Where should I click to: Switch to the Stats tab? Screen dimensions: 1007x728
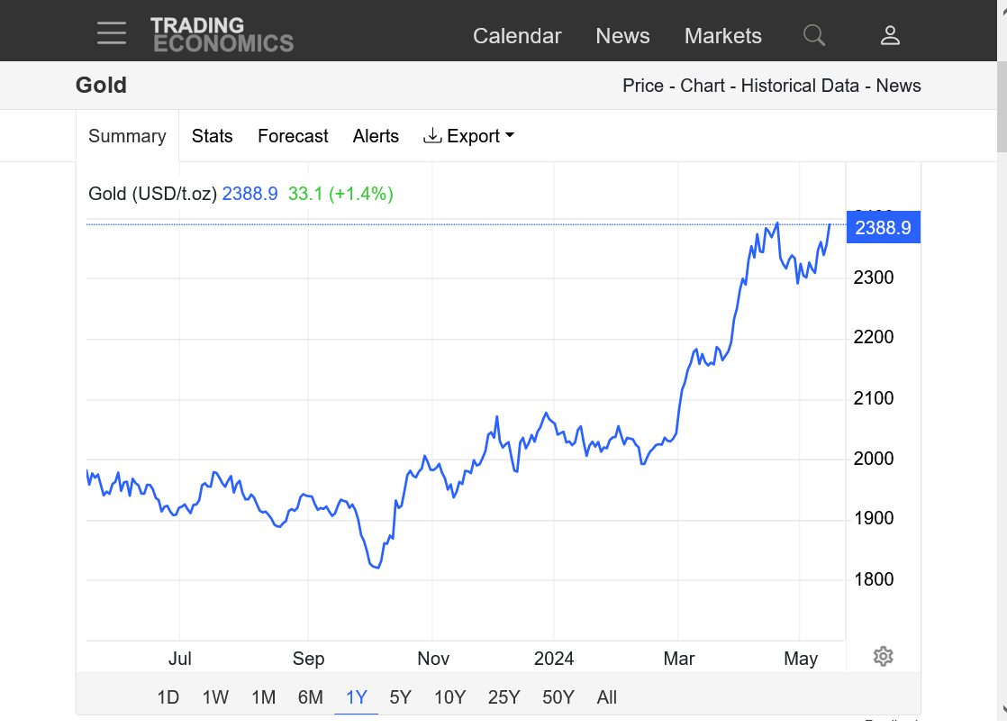coord(212,136)
